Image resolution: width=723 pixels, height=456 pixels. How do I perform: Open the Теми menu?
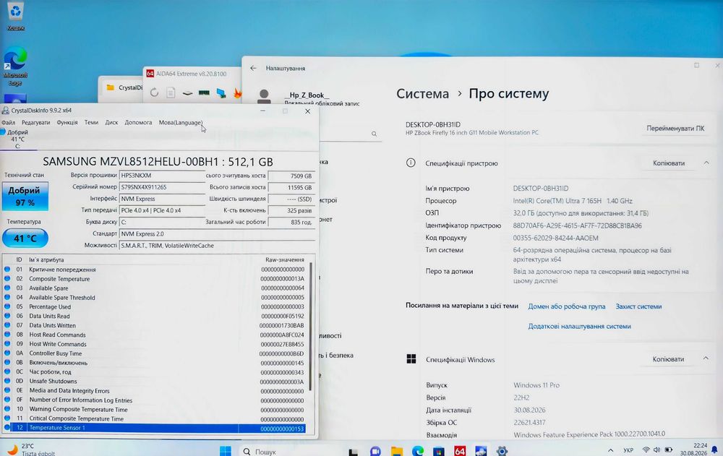(91, 123)
